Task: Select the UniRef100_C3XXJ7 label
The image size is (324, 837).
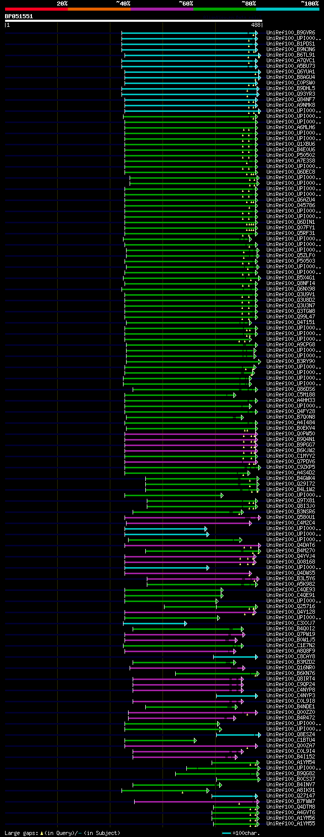Action: click(291, 623)
